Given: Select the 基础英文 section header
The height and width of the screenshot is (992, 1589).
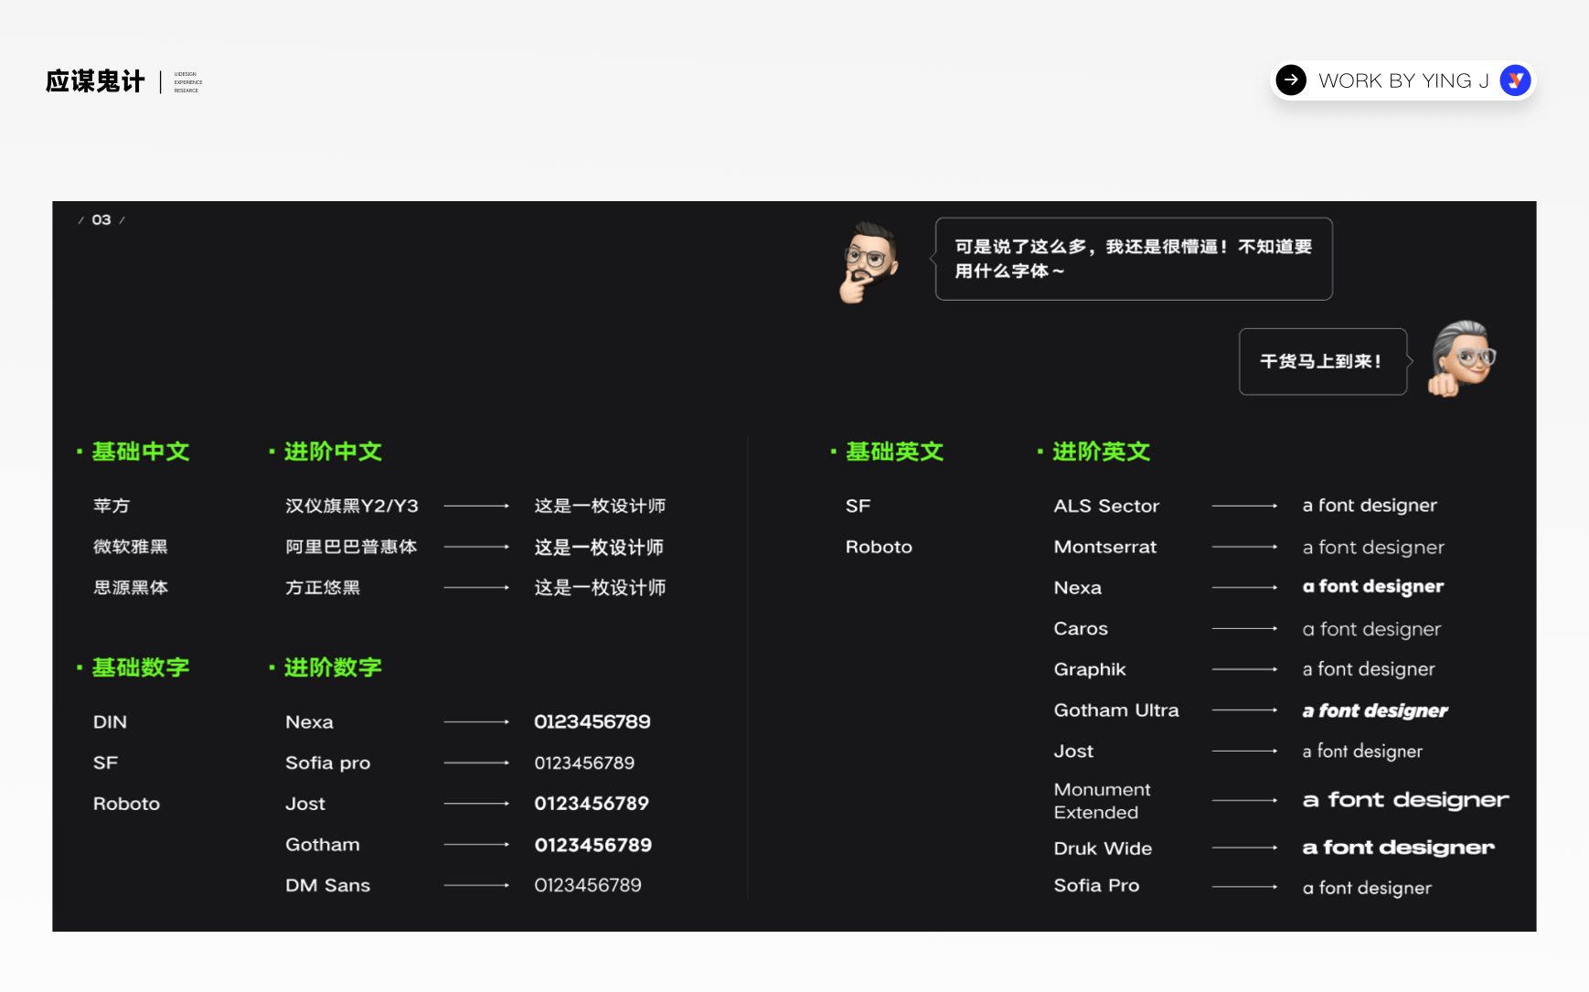Looking at the screenshot, I should point(894,451).
